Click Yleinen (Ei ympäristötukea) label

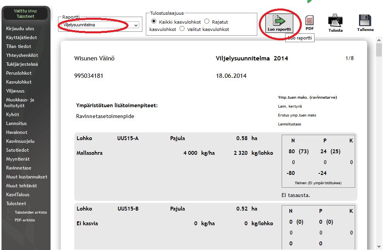[x=318, y=183]
